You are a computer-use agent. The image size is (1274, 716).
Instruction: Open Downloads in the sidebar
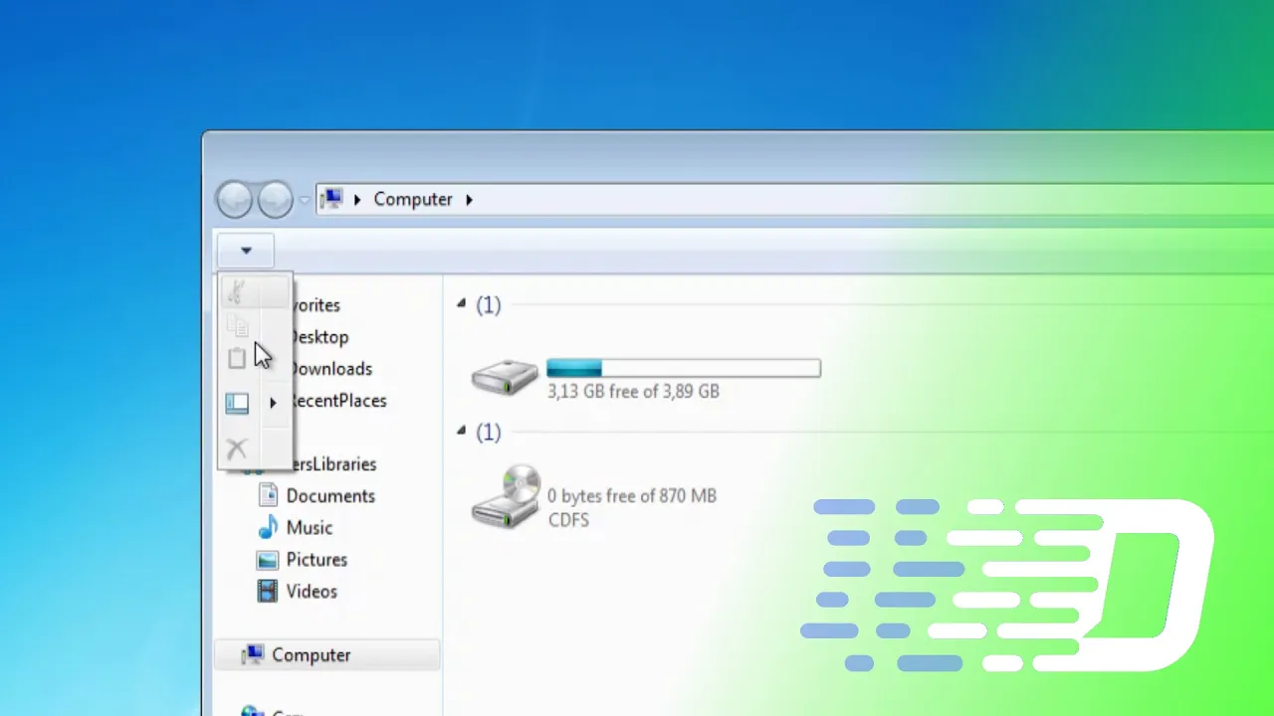[x=329, y=369]
